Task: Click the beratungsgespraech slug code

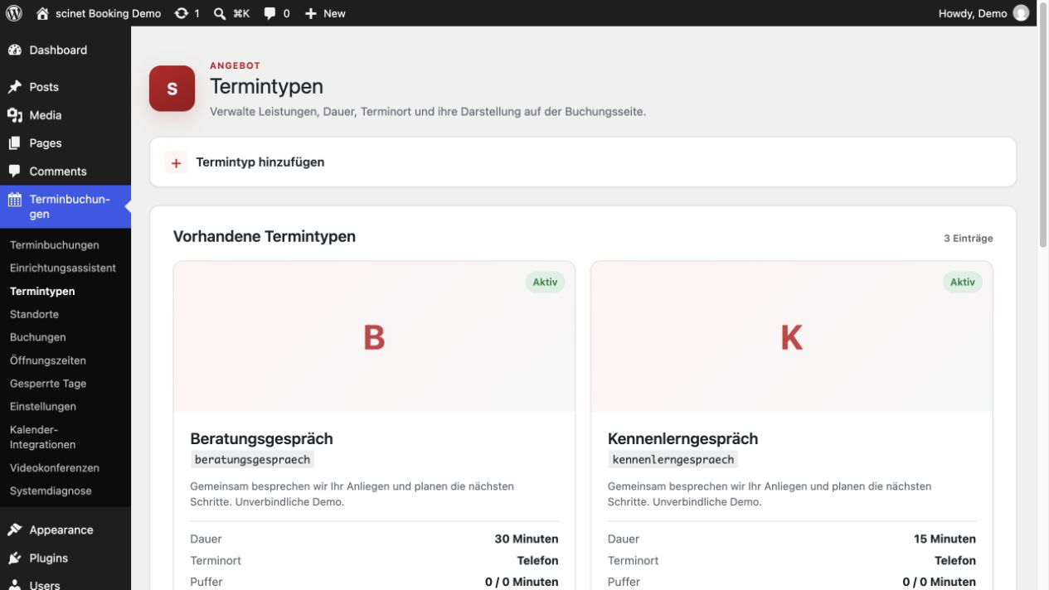Action: (252, 460)
